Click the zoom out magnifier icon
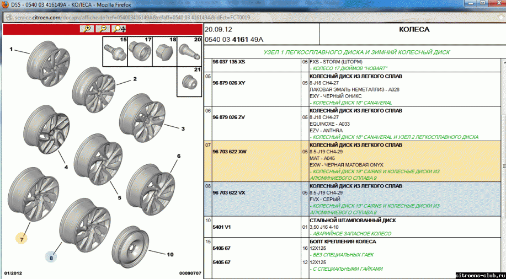 pos(103,29)
